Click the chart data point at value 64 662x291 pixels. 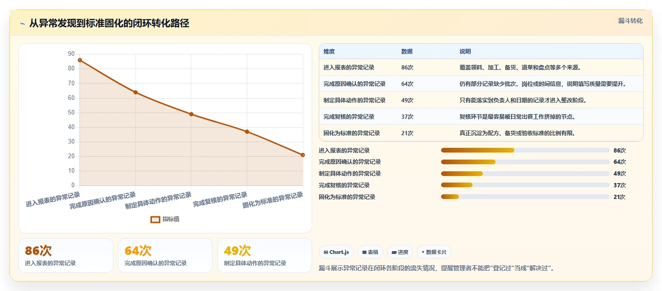135,92
